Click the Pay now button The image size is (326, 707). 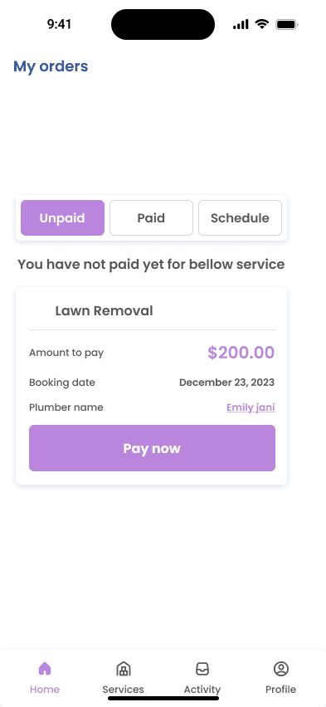(152, 448)
